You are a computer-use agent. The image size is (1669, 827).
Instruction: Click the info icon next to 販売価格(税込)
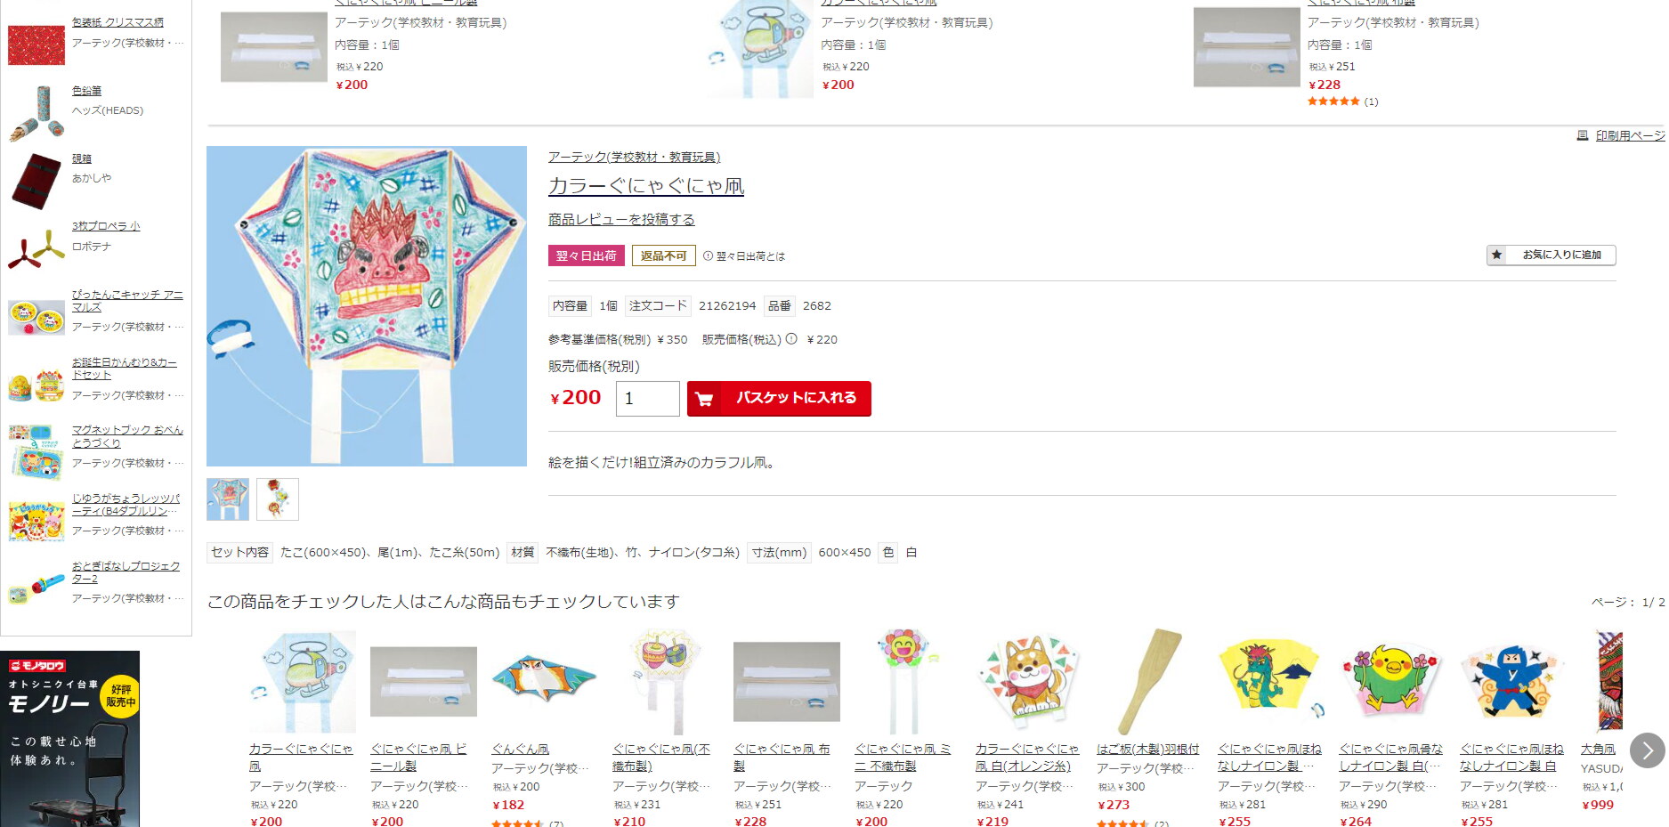point(791,339)
